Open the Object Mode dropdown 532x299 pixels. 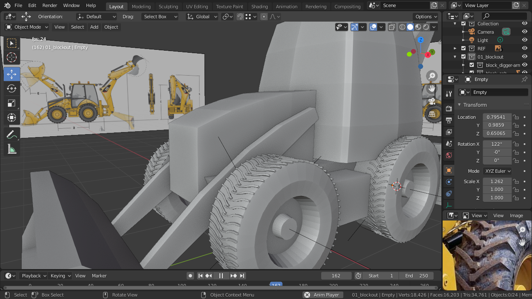click(27, 27)
